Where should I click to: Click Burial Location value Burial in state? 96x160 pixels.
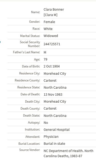coord(54,143)
